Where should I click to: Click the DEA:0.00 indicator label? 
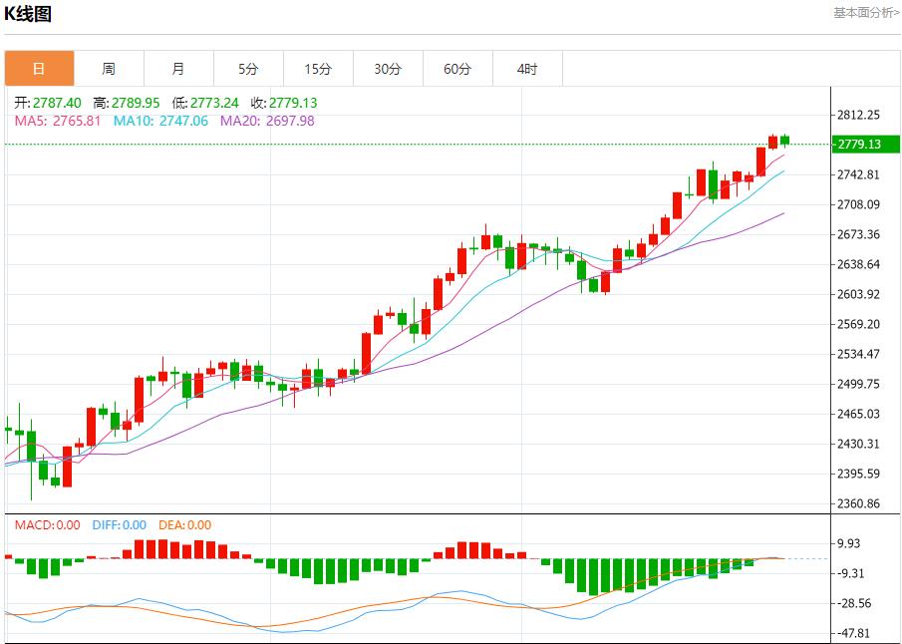[x=184, y=525]
